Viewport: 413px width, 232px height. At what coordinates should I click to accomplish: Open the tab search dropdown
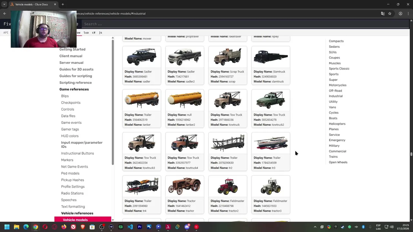(4, 5)
